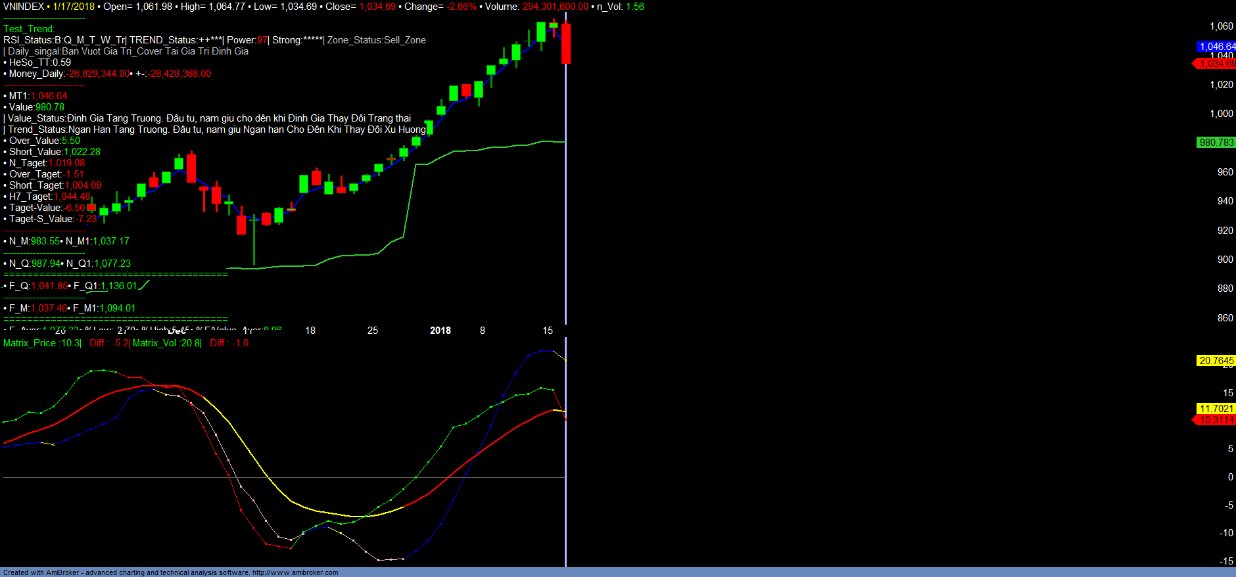Select the Test_Trend indicator title
1236x577 pixels.
29,29
